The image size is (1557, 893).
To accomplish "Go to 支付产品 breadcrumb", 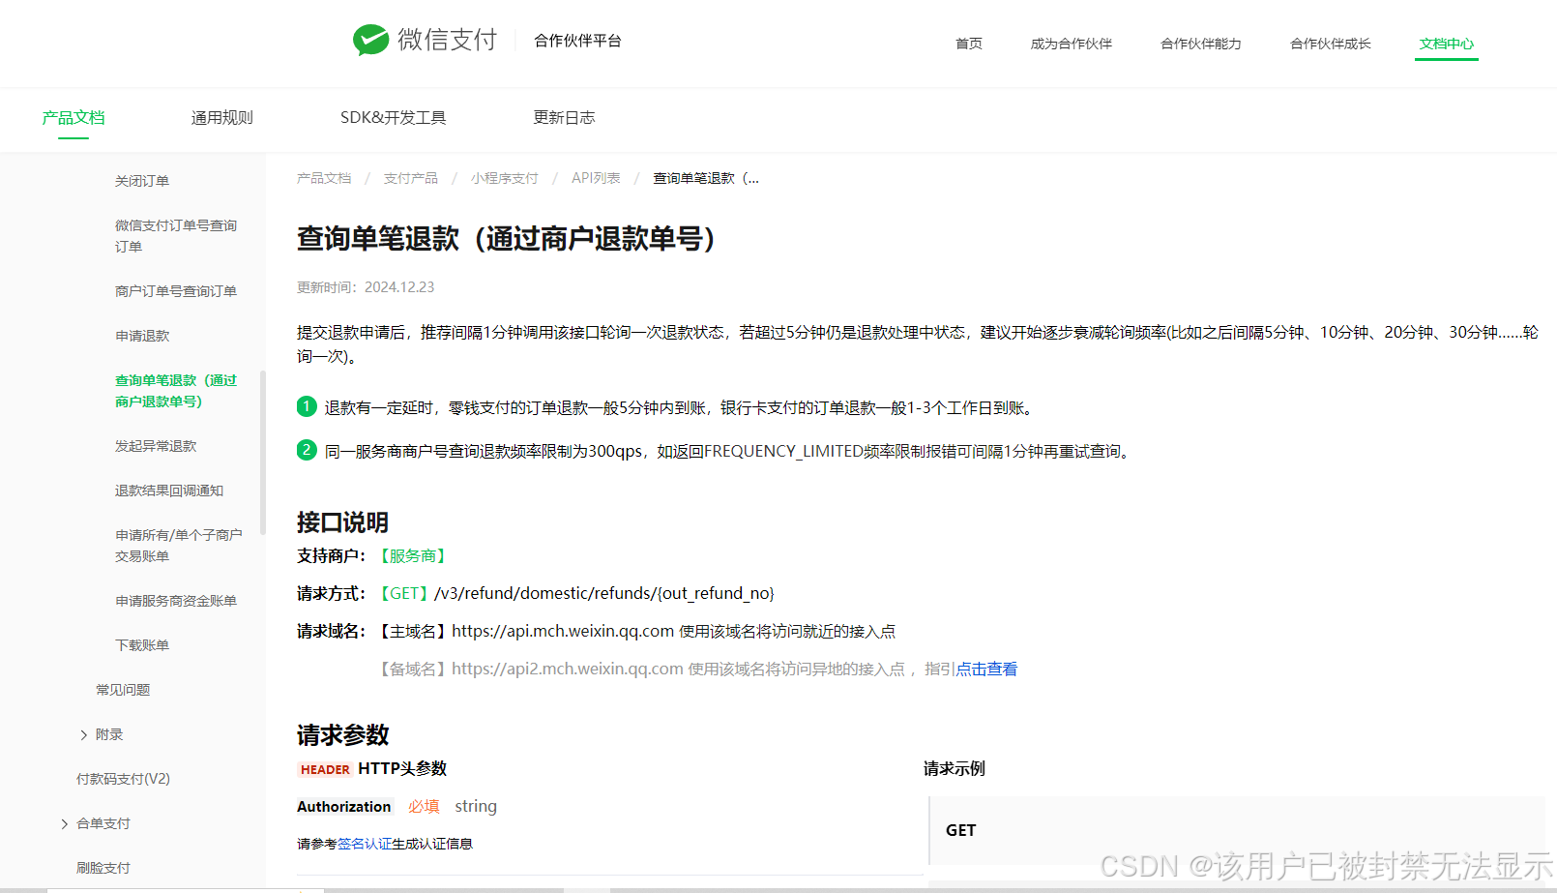I will pos(411,178).
